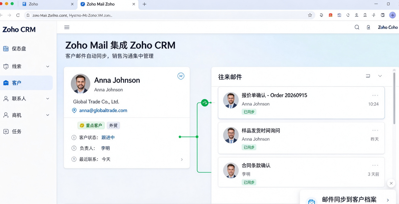The image size is (399, 204).
Task: Click the info icon beside 负责人
Action: pos(74,148)
